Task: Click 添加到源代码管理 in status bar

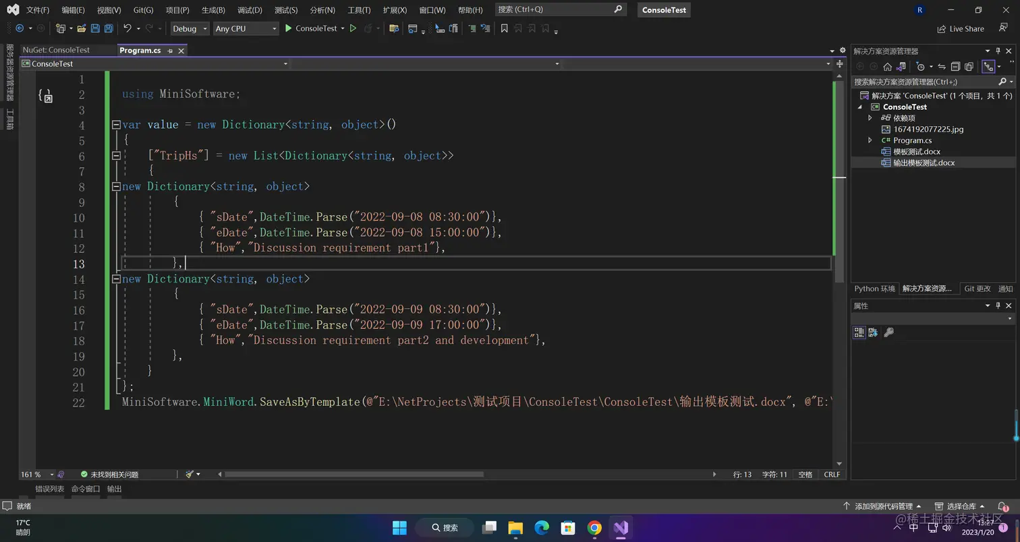Action: coord(882,506)
